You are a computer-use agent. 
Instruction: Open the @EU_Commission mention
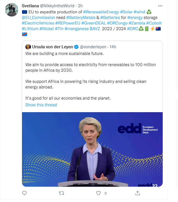(39, 18)
